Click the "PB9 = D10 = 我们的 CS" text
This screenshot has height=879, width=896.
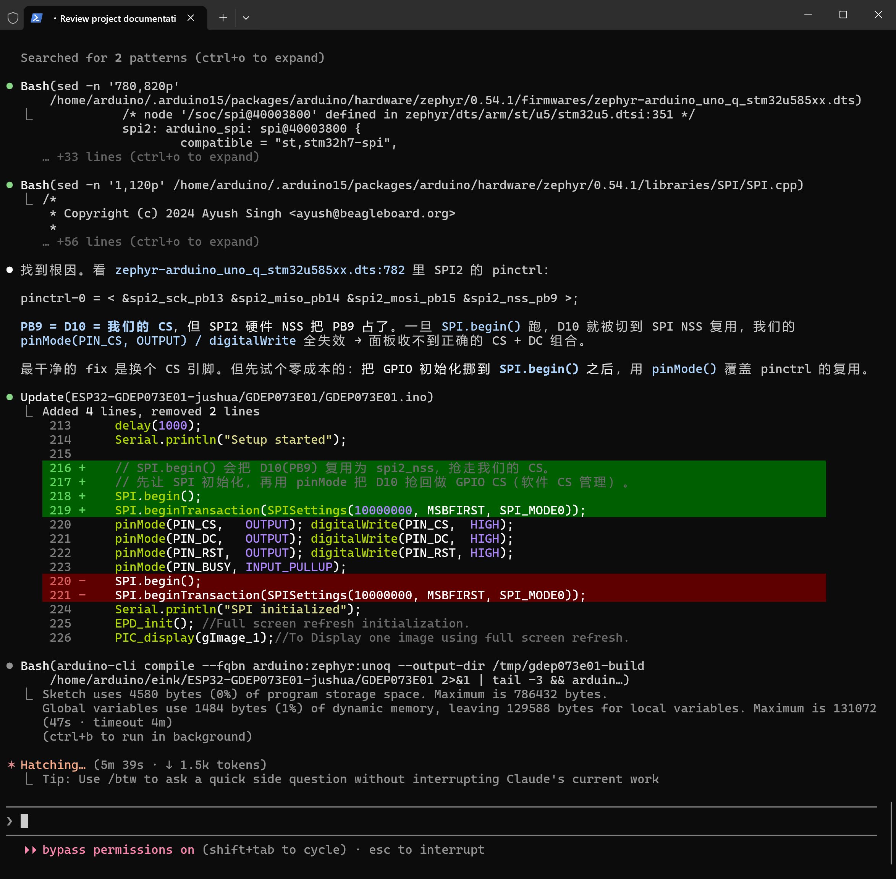[x=96, y=327]
